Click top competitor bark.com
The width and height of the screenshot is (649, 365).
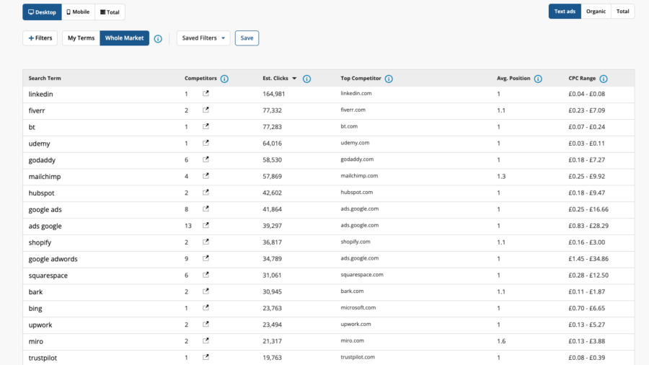pos(352,291)
